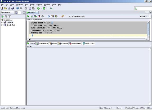
Task: Switch to the Results tab
Action: pos(31,43)
